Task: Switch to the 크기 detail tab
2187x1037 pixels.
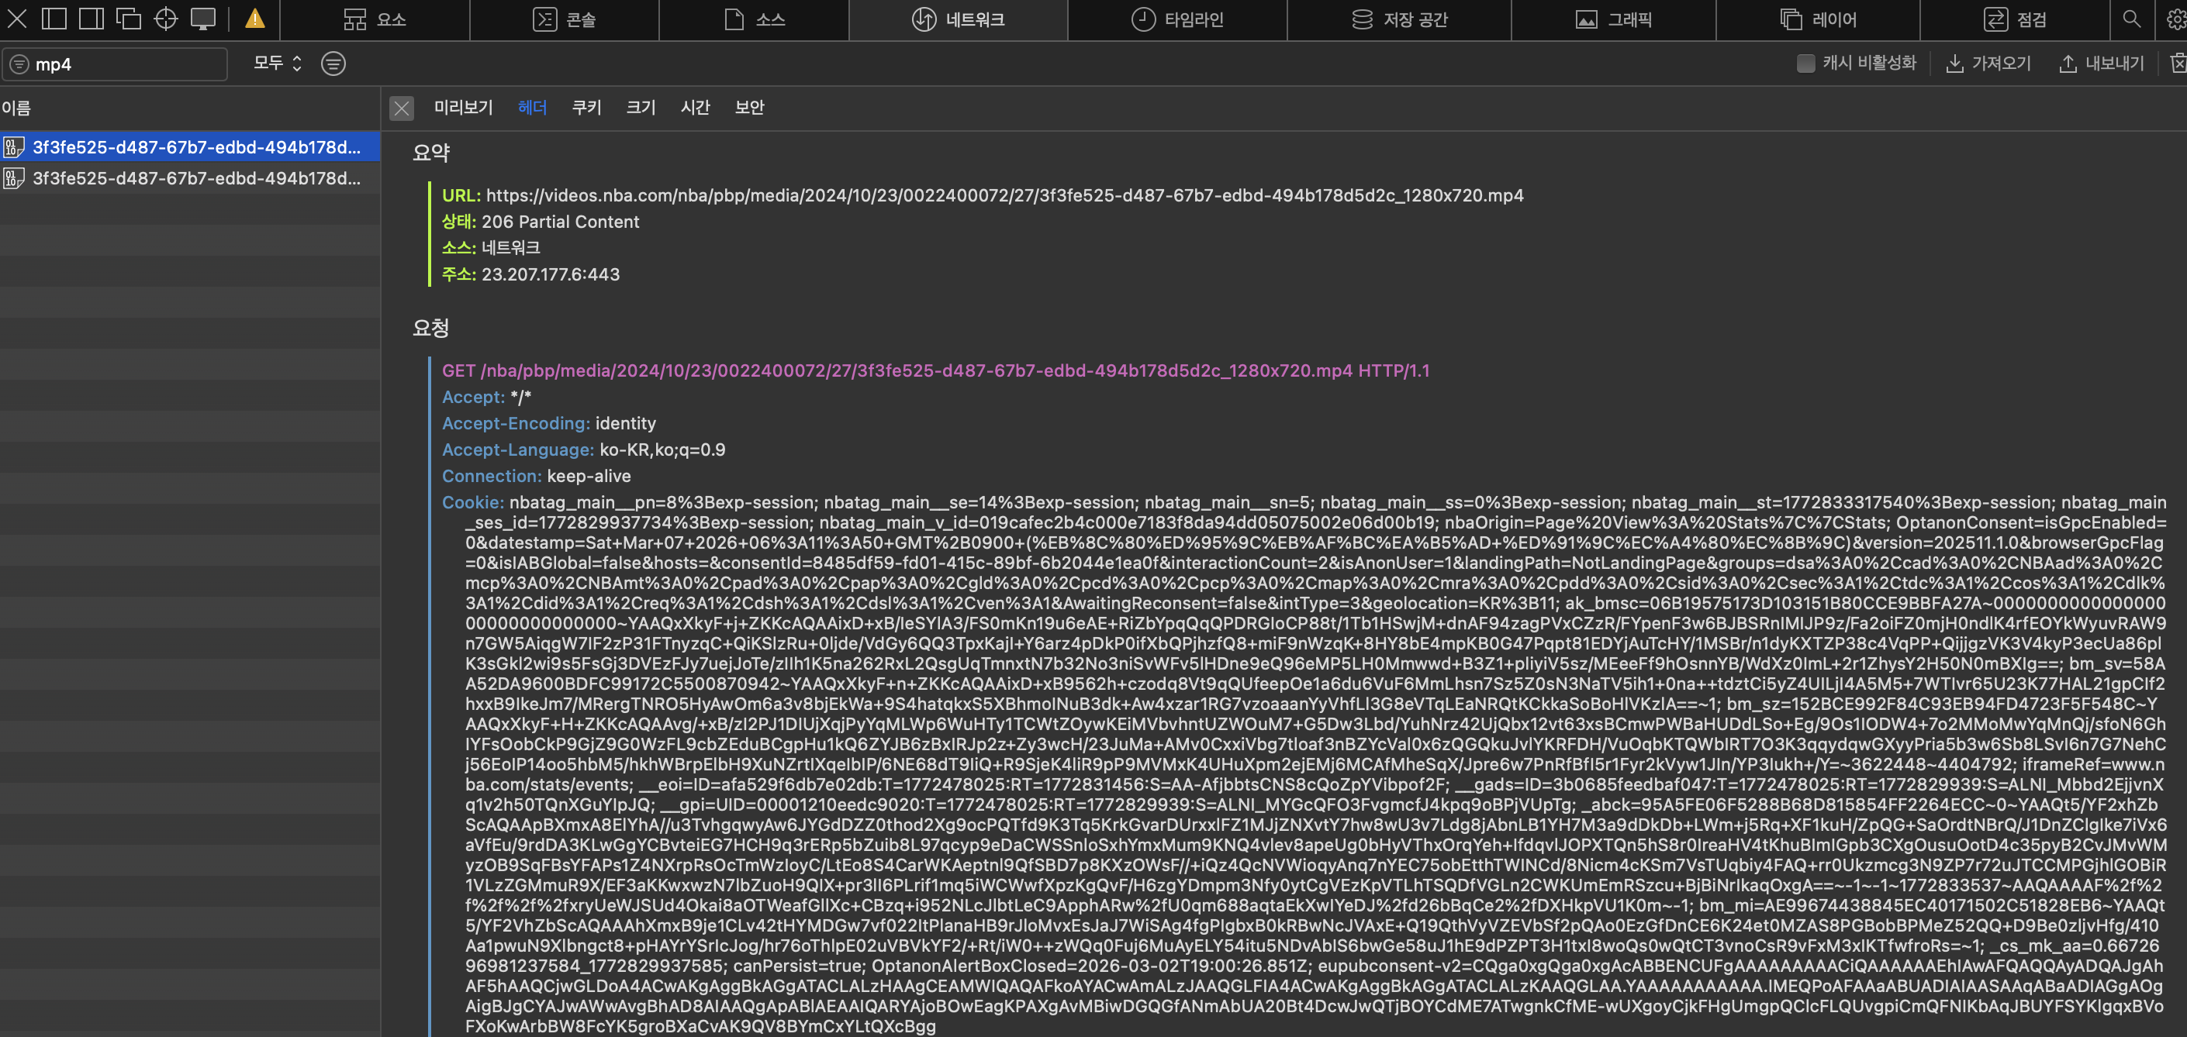Action: pyautogui.click(x=641, y=107)
